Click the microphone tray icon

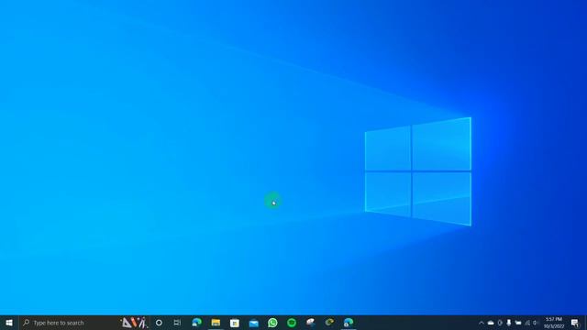tap(509, 323)
